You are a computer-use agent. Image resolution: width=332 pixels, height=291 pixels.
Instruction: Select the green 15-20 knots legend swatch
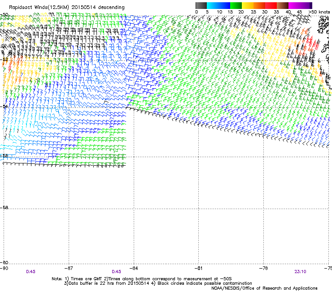tap(236, 5)
